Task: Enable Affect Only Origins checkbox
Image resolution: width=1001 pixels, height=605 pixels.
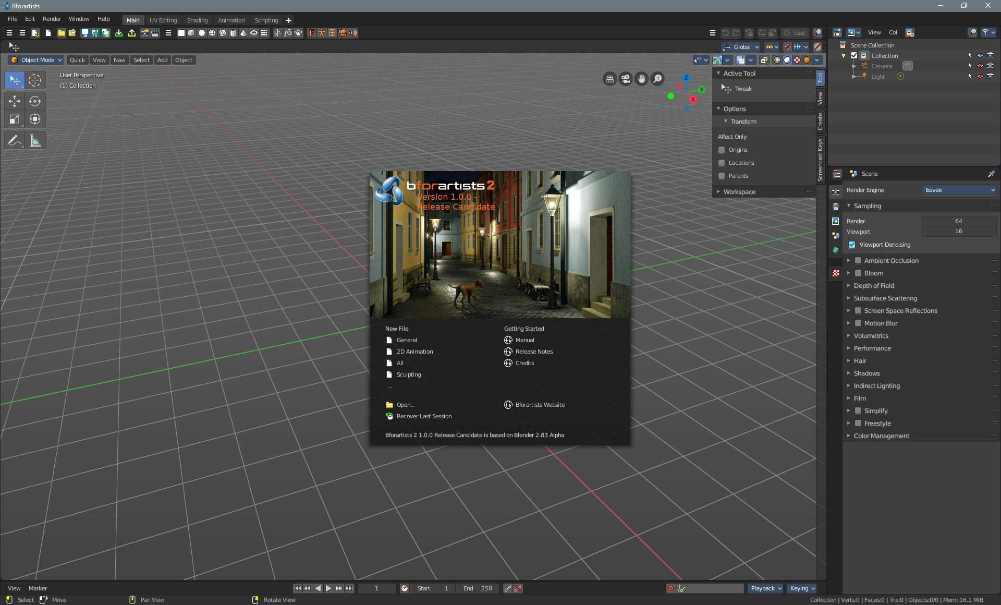Action: [x=722, y=150]
